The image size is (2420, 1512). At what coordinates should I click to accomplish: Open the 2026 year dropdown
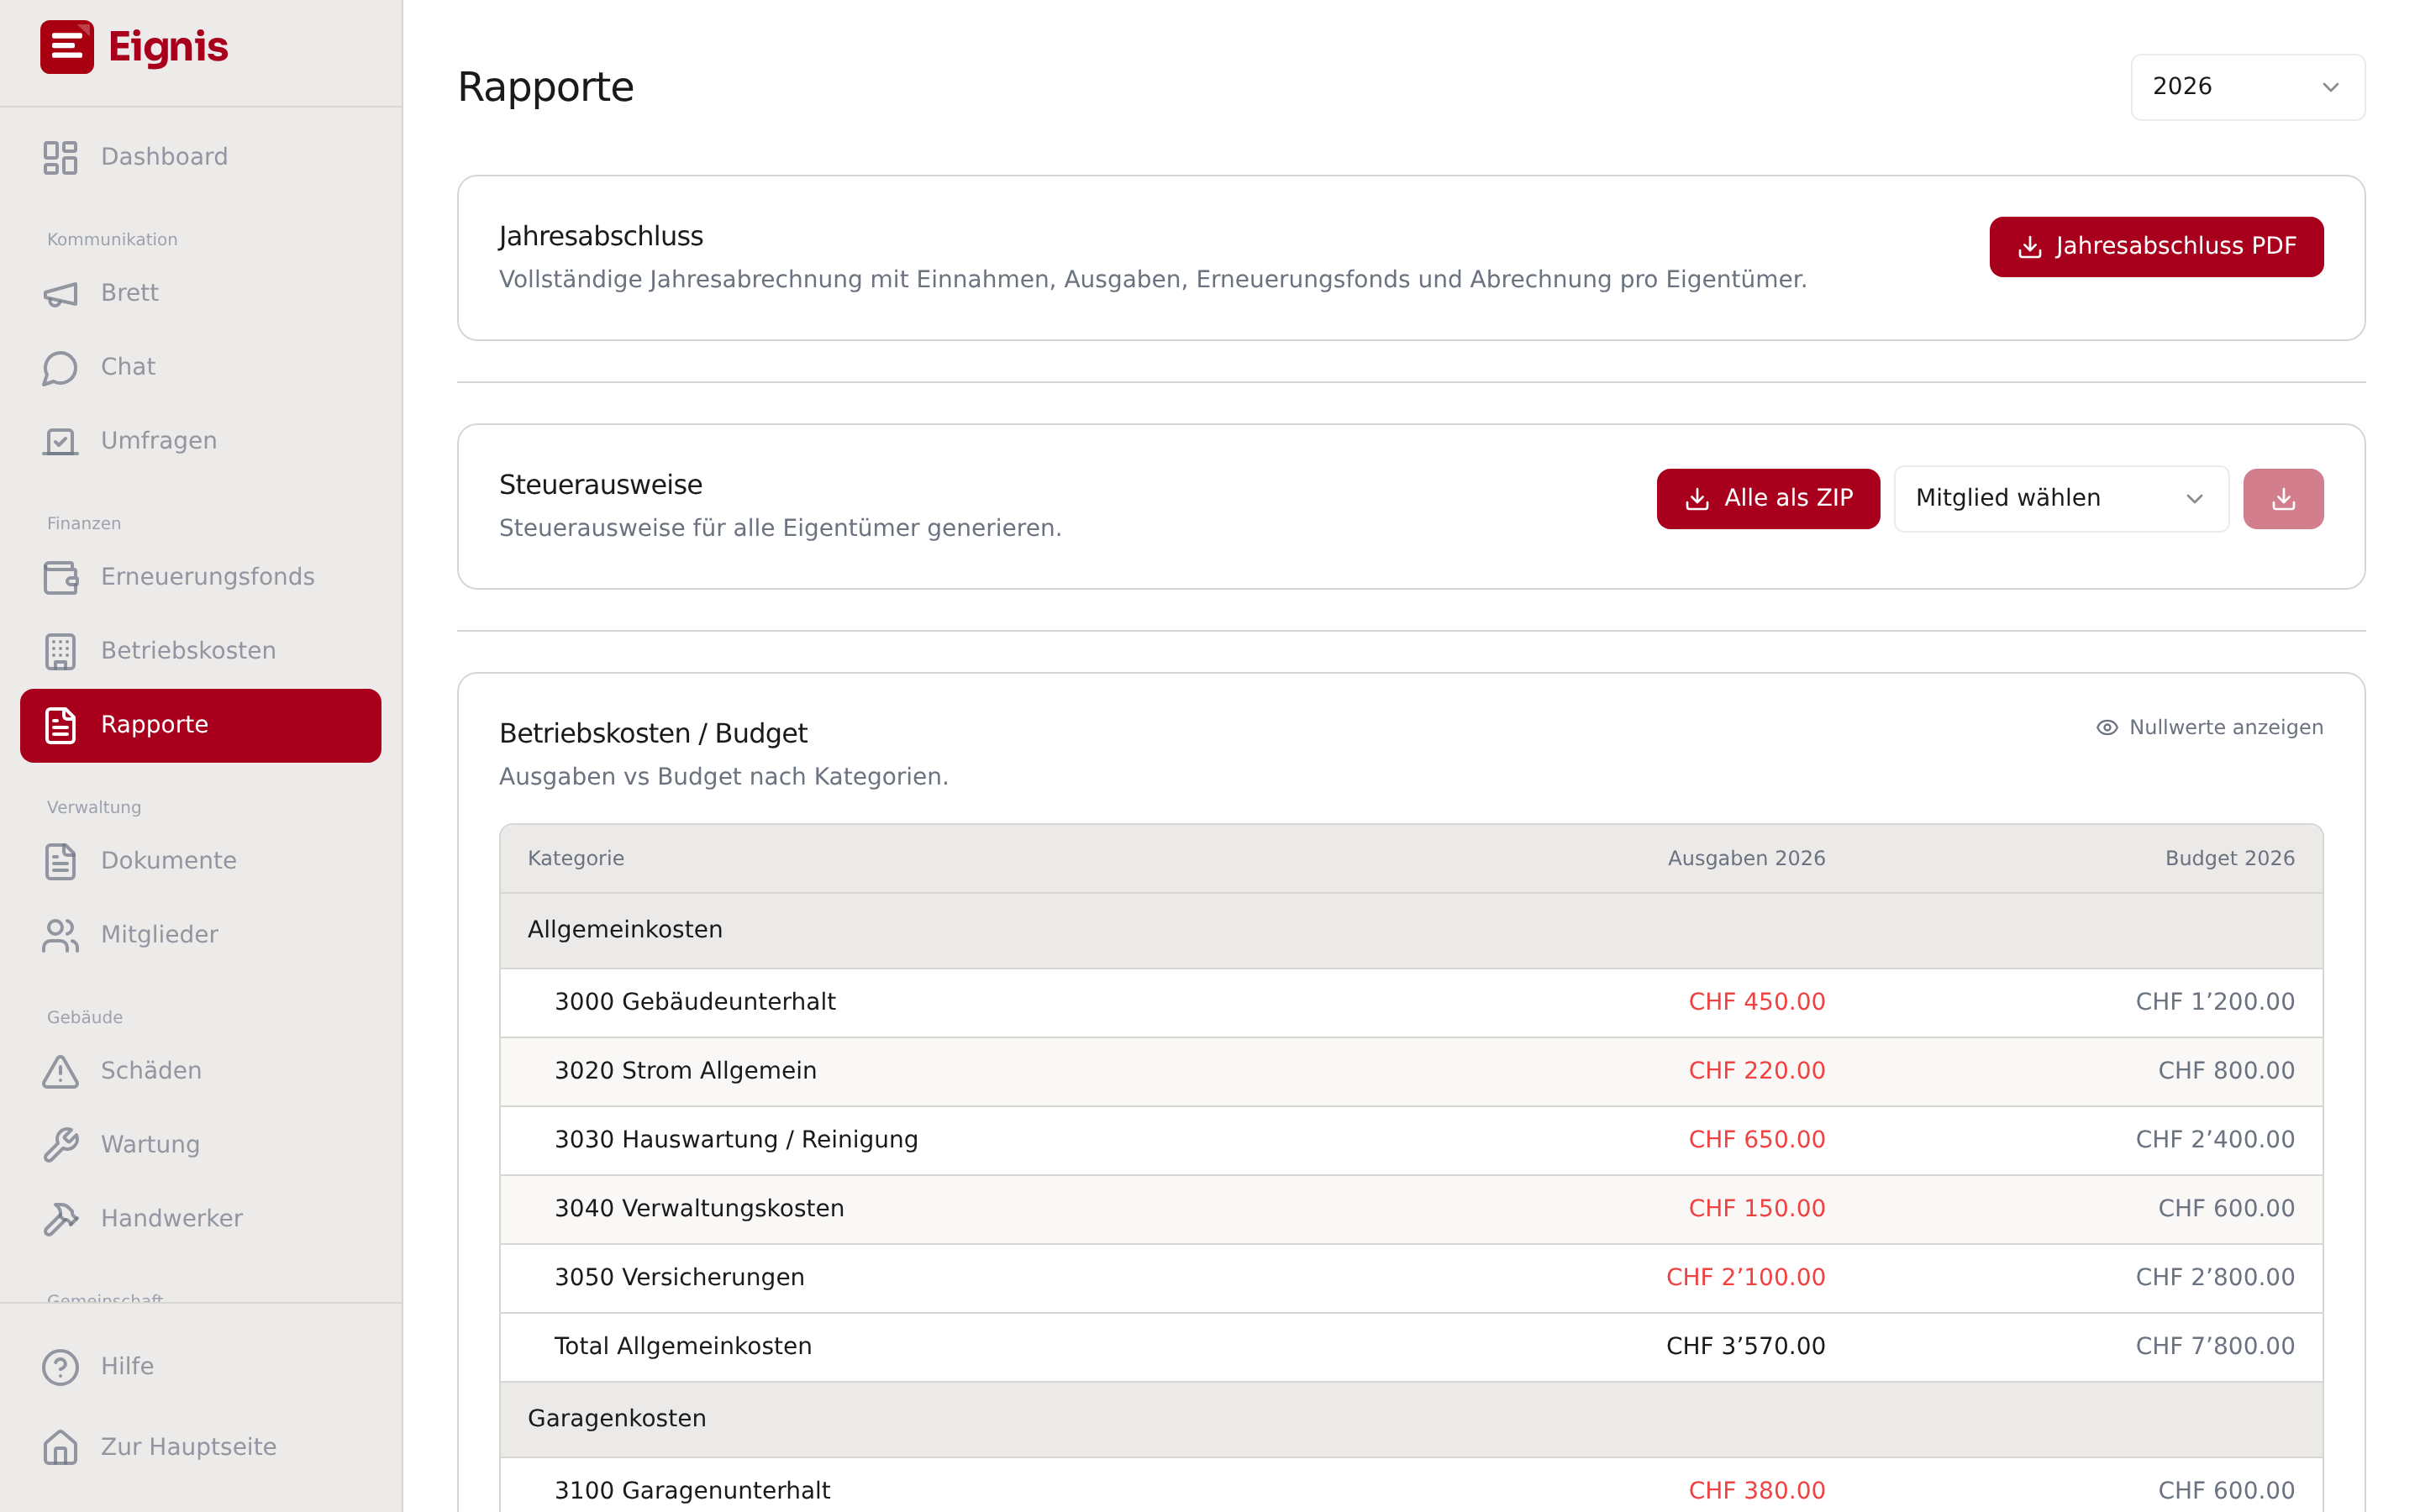(2247, 87)
